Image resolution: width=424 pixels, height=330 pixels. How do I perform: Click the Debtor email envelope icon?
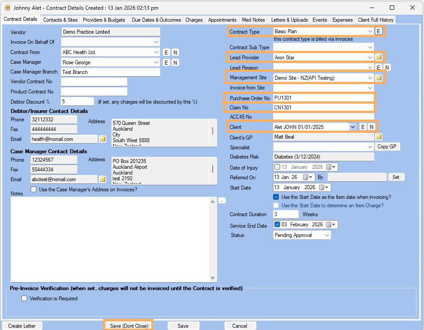pyautogui.click(x=102, y=139)
